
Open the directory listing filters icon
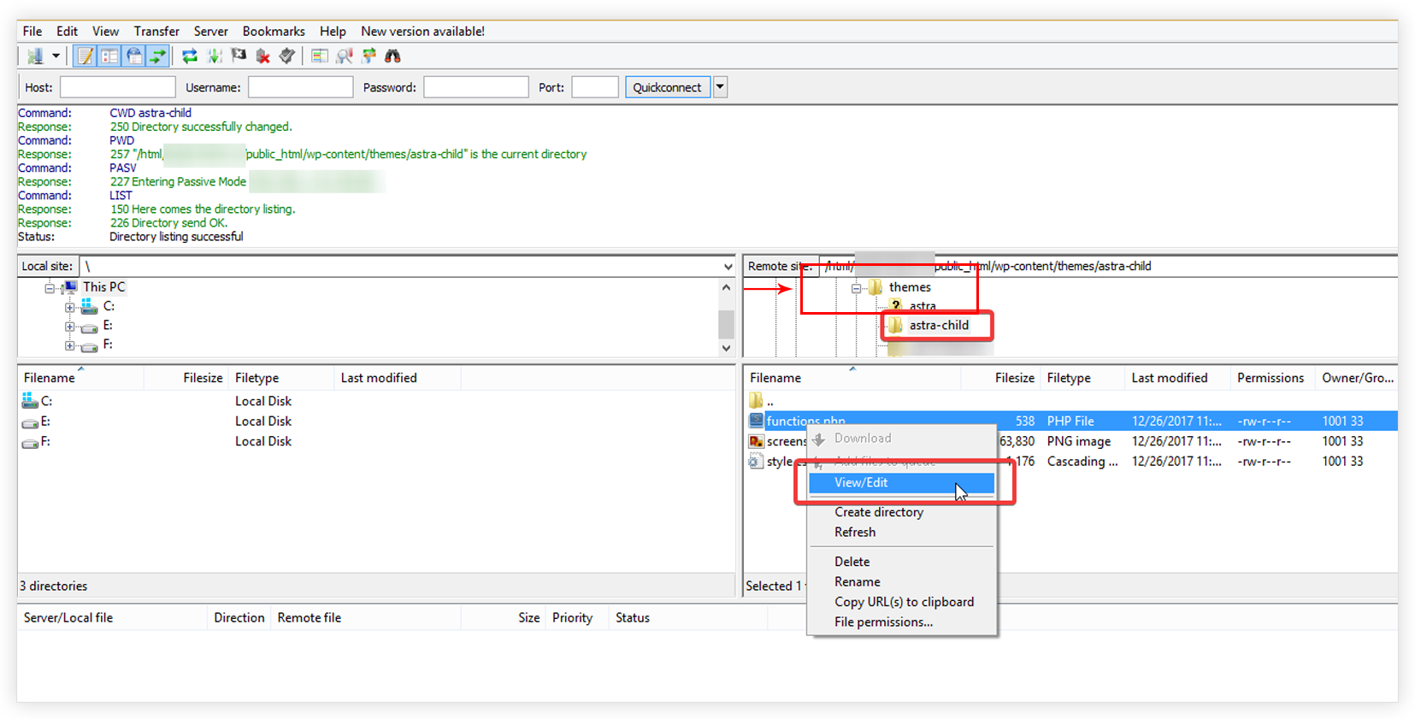point(320,56)
